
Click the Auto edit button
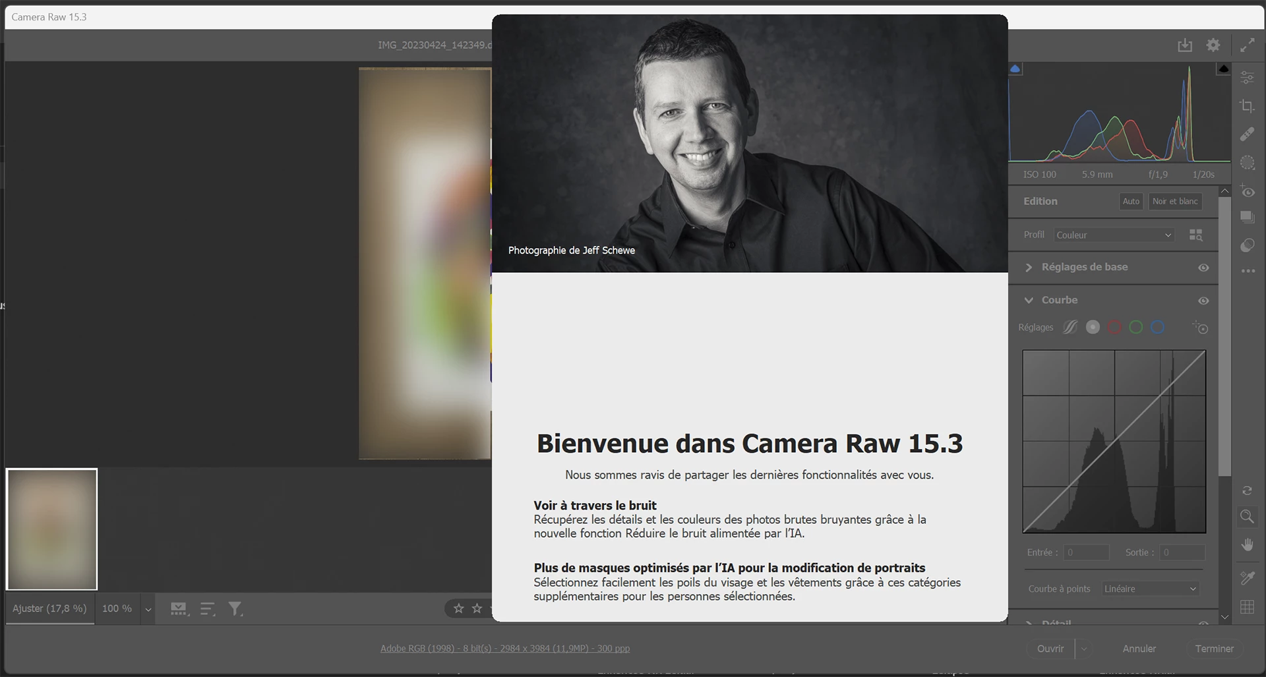[1131, 201]
